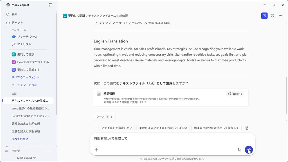Click the prompt text input field
The image size is (288, 162).
[x=169, y=138]
